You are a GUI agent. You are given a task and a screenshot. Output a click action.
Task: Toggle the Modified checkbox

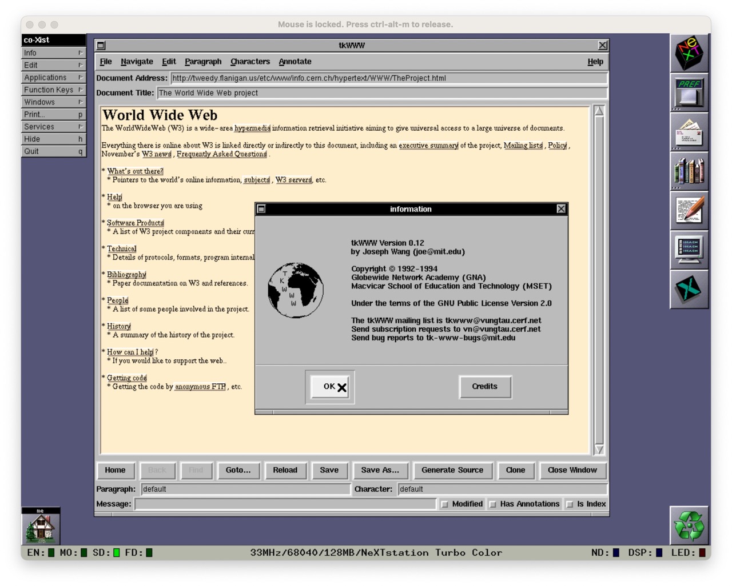tap(444, 504)
